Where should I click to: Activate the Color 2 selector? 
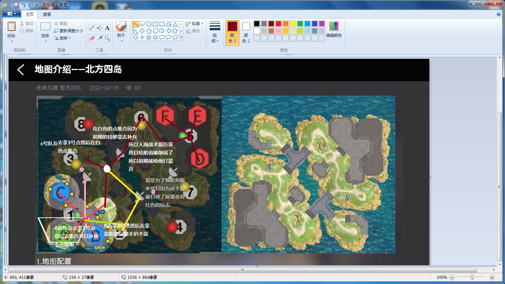246,32
